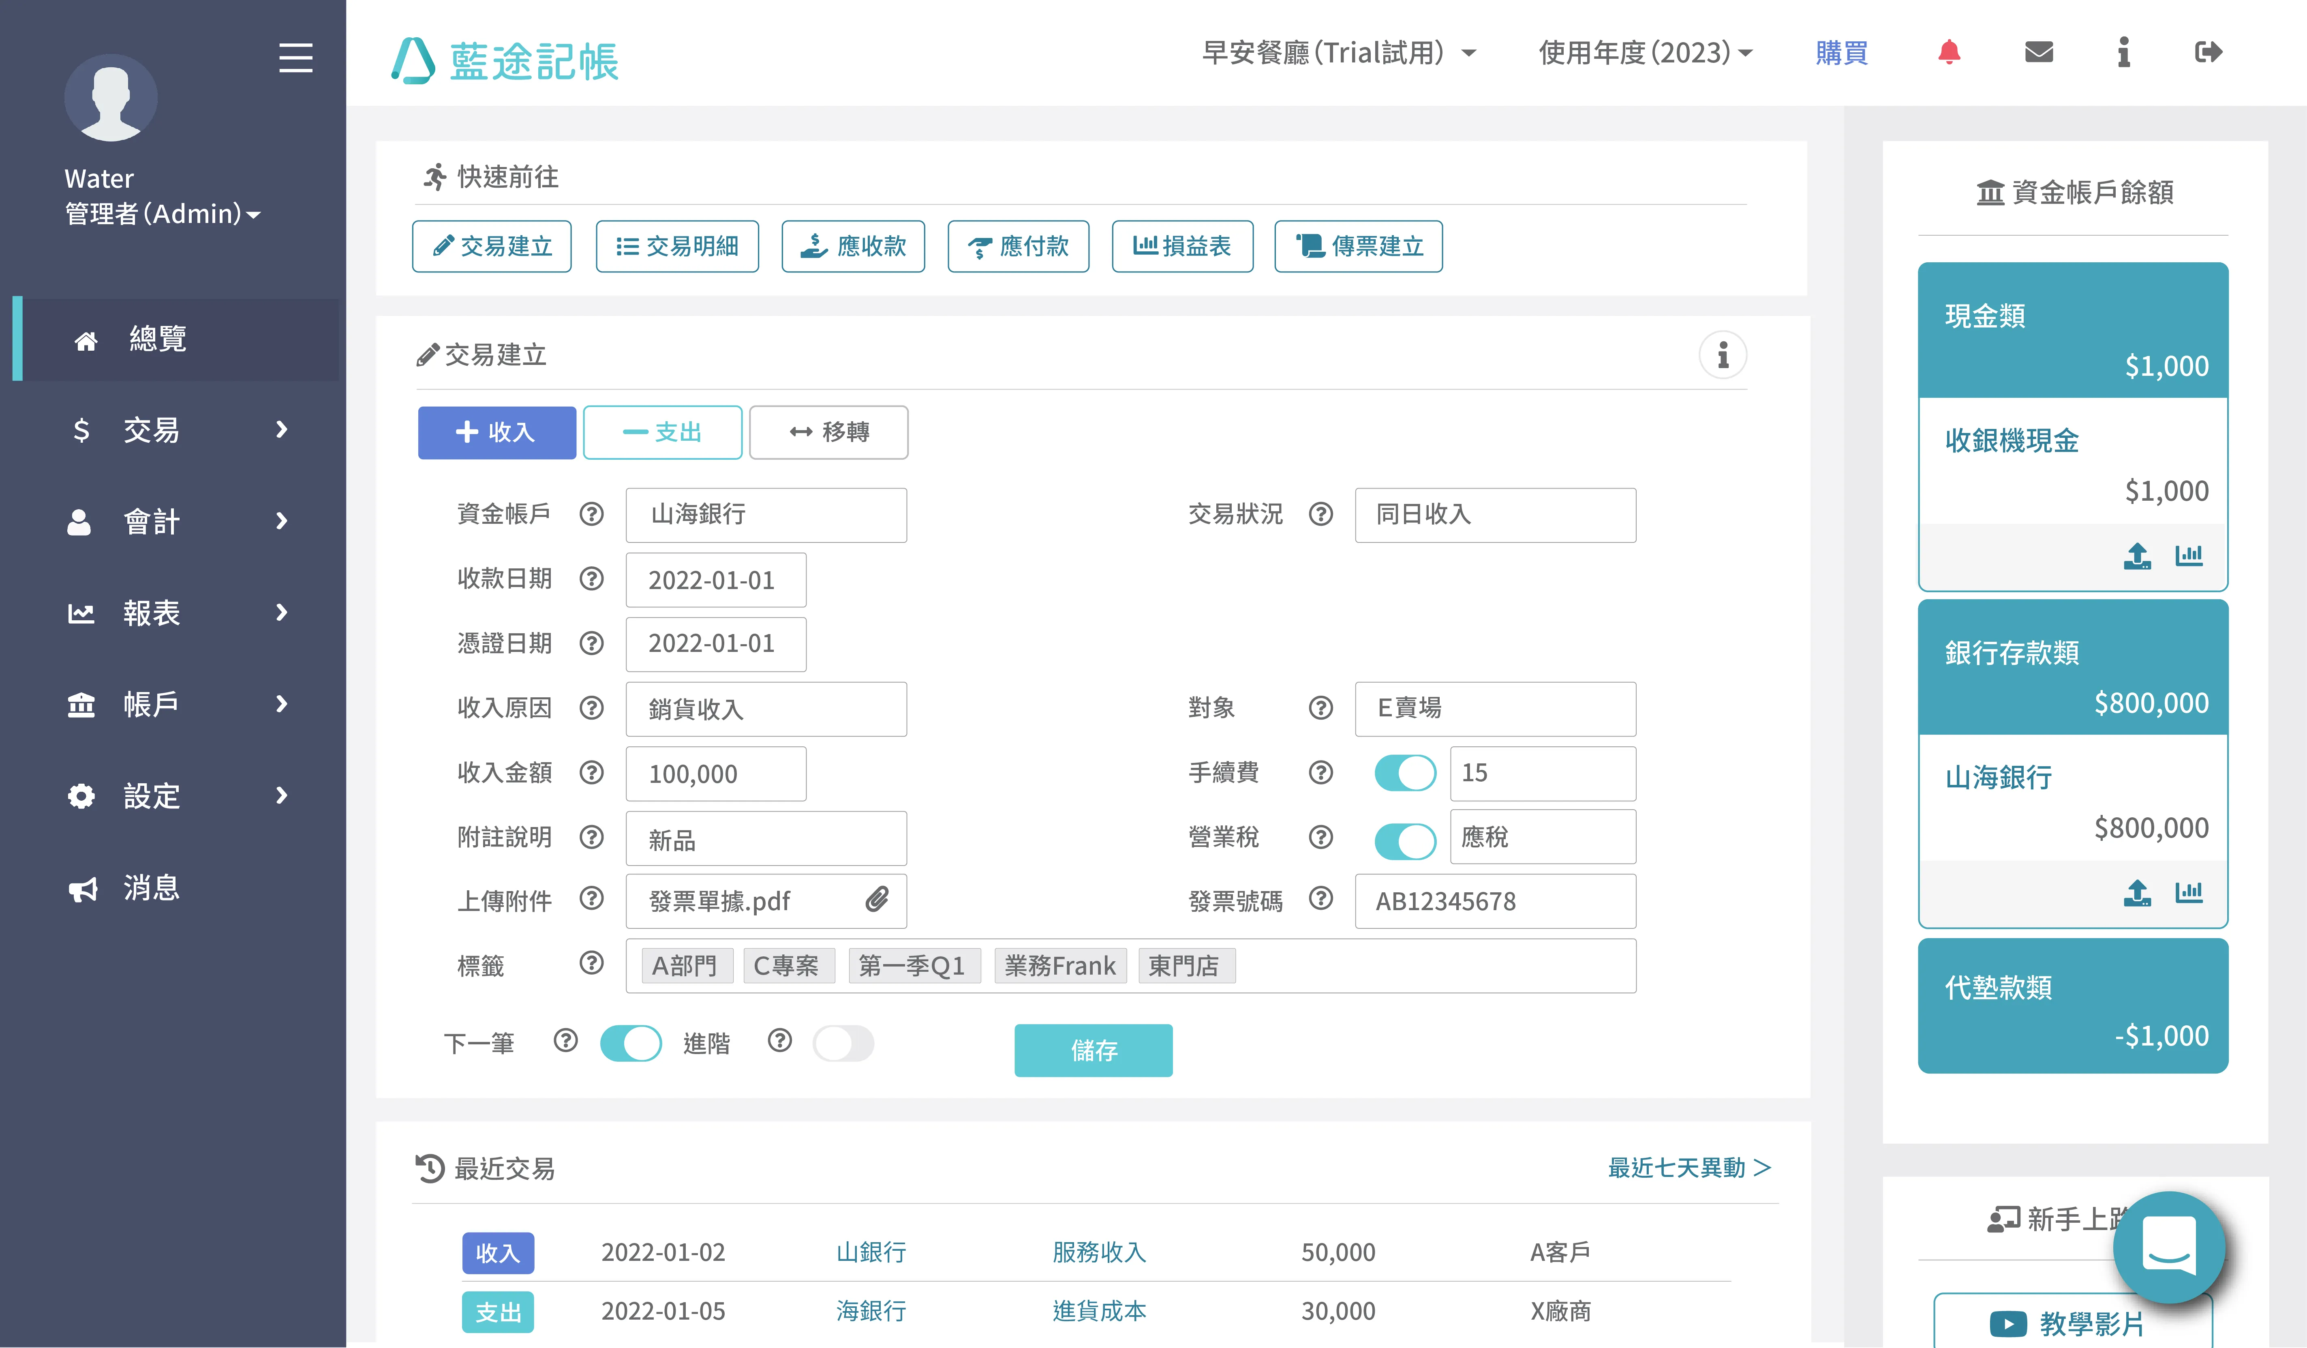Image resolution: width=2307 pixels, height=1348 pixels.
Task: Open the notification bell icon
Action: [x=1949, y=52]
